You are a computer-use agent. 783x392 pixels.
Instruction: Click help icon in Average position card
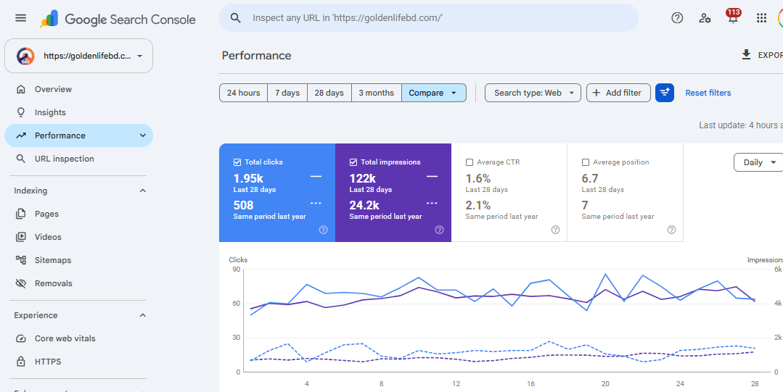click(x=672, y=230)
